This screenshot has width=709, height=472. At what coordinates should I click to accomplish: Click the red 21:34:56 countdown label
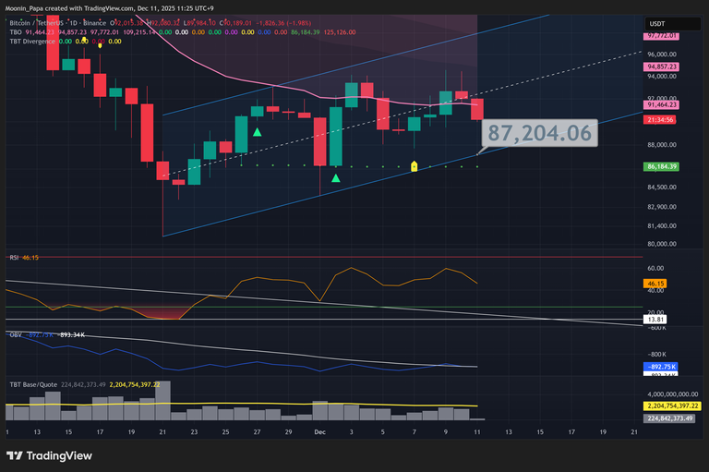point(659,120)
